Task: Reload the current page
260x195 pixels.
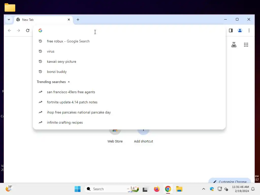Action: point(28,30)
